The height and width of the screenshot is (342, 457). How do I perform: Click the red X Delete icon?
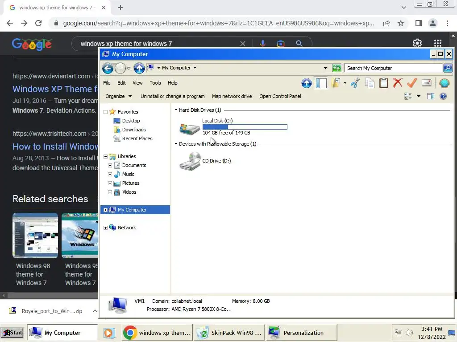[x=398, y=83]
